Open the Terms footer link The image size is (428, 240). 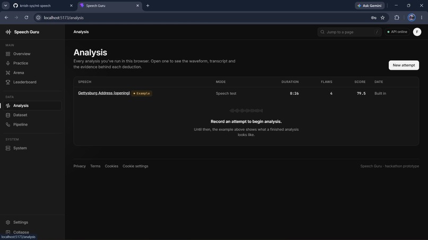[x=95, y=166]
